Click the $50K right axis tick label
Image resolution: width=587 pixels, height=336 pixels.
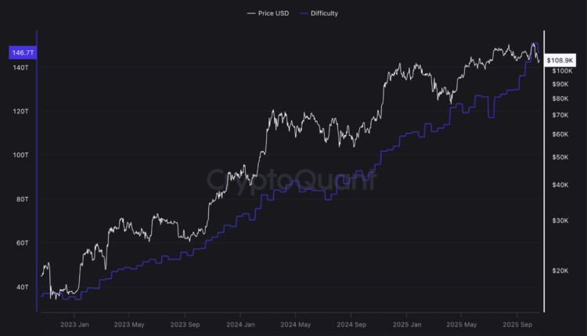[x=560, y=157]
